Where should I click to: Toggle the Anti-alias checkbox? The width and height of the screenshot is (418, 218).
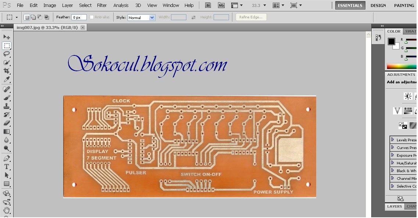[x=92, y=17]
